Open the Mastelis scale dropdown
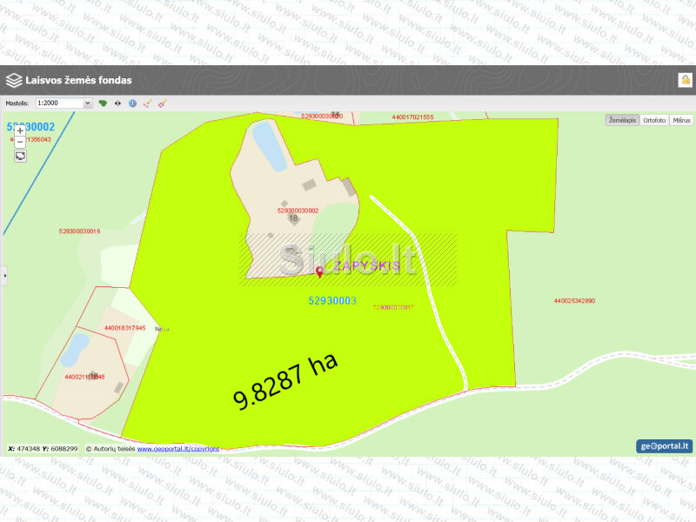 pos(64,103)
